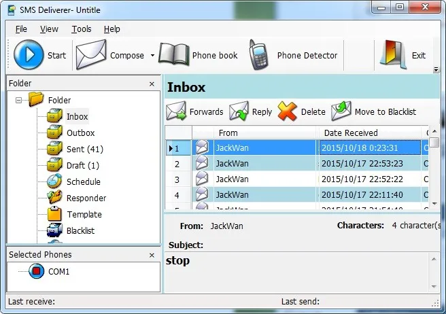Close the Selected Phones panel
446x314 pixels.
[152, 255]
